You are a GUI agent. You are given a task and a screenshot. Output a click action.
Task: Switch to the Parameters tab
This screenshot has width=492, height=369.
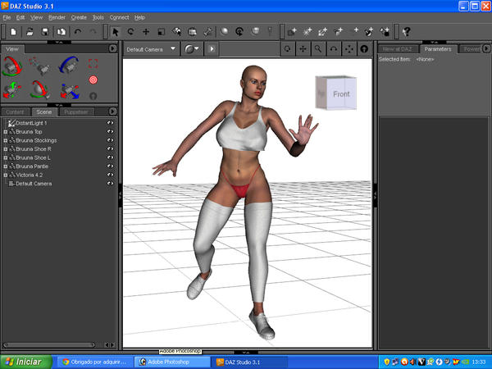(x=438, y=49)
